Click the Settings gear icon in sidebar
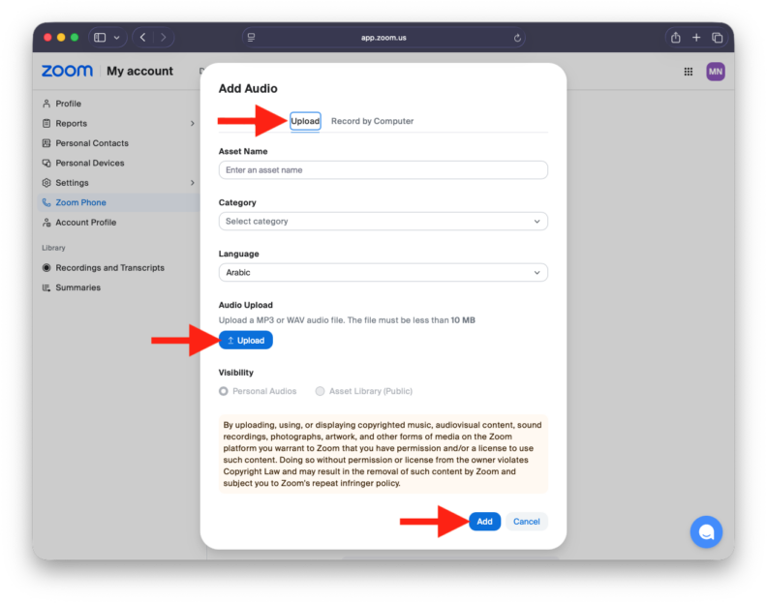 46,182
